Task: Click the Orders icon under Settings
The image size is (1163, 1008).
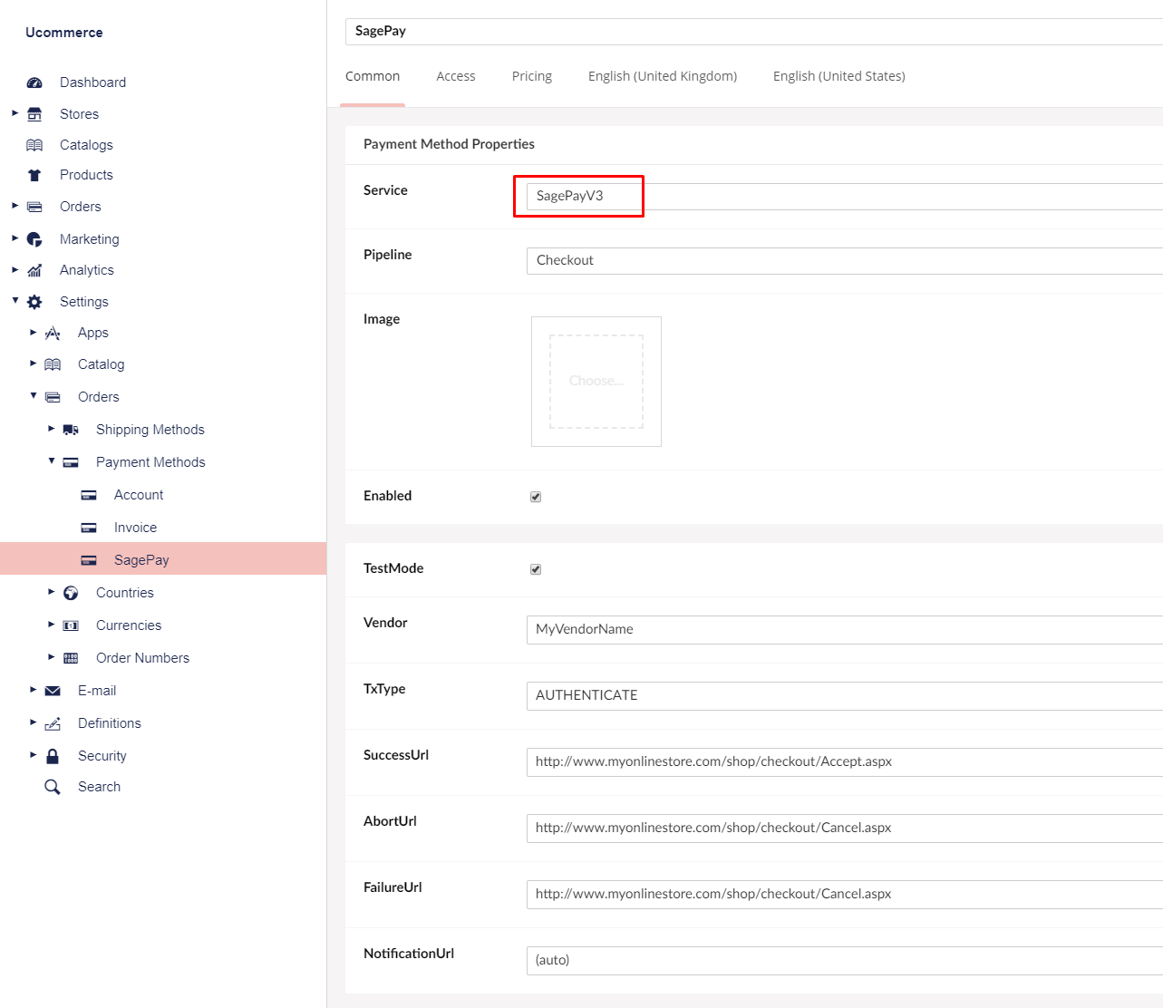Action: pyautogui.click(x=53, y=397)
